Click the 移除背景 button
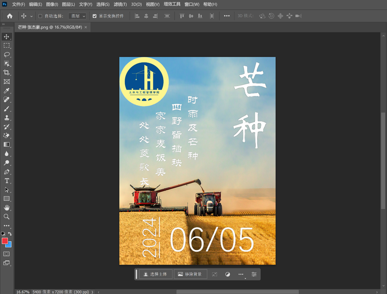 coord(190,274)
